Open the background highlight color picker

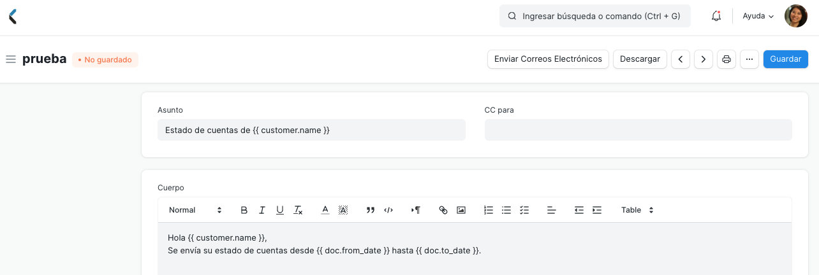pos(343,210)
